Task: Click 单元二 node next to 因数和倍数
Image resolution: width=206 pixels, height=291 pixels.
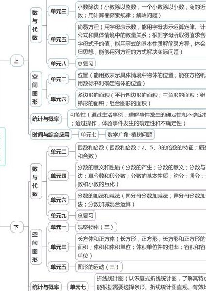Action: coord(58,152)
